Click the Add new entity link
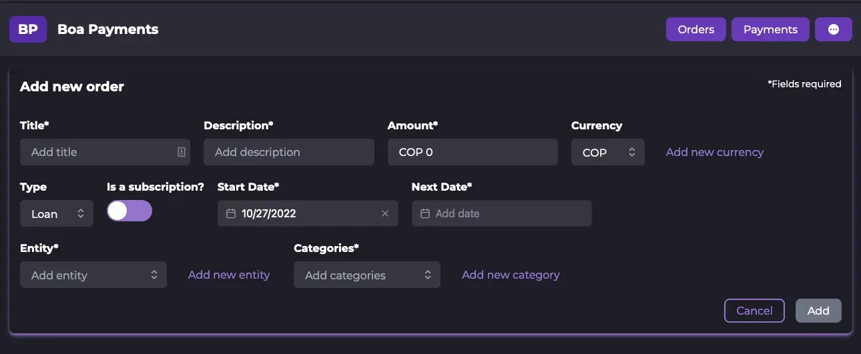Image resolution: width=861 pixels, height=354 pixels. tap(229, 275)
